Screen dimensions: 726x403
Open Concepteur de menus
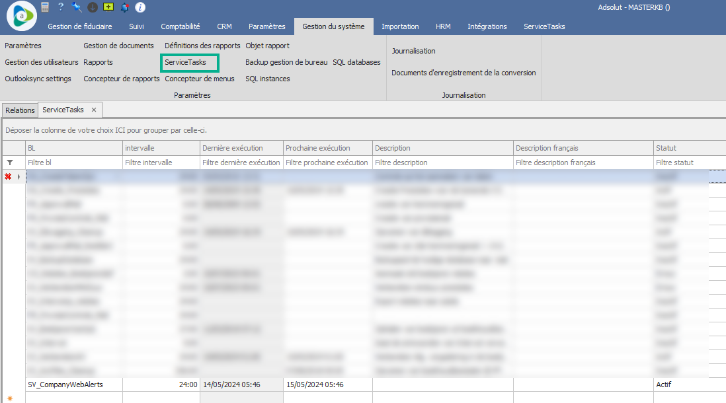point(200,79)
